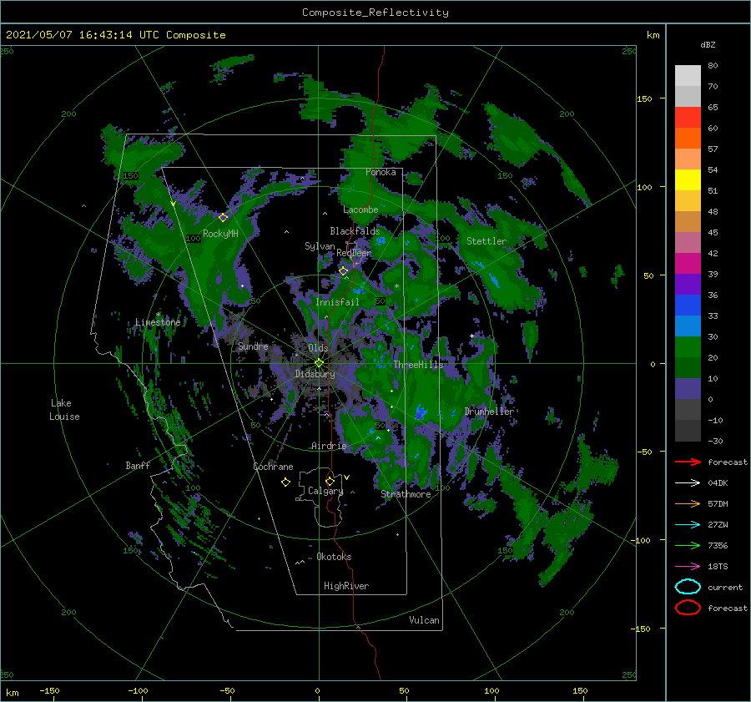Image resolution: width=751 pixels, height=702 pixels.
Task: Click the white 04DK arrow in the legend
Action: [688, 483]
